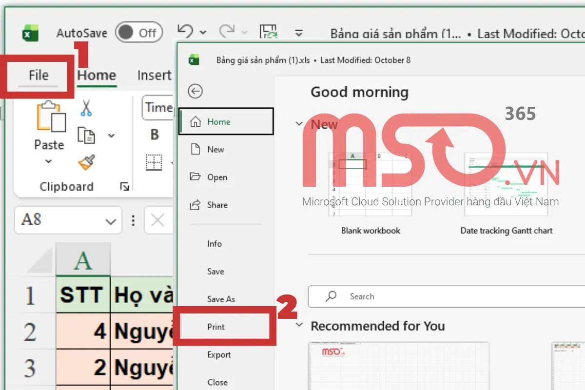585x390 pixels.
Task: Click the Undo arrow icon
Action: point(187,30)
